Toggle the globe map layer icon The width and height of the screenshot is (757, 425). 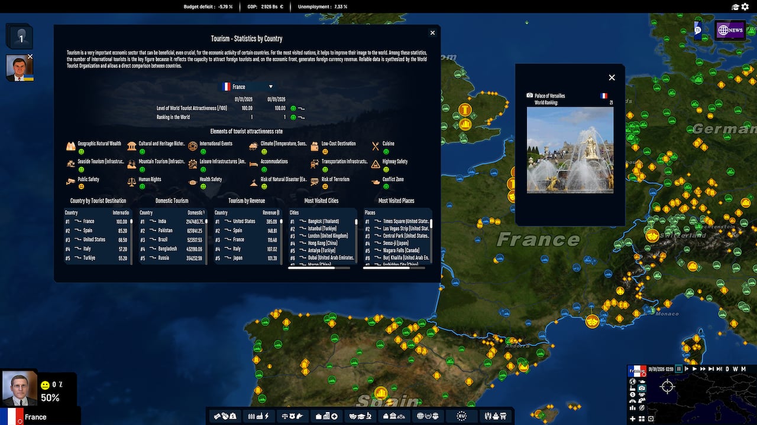[x=633, y=381]
